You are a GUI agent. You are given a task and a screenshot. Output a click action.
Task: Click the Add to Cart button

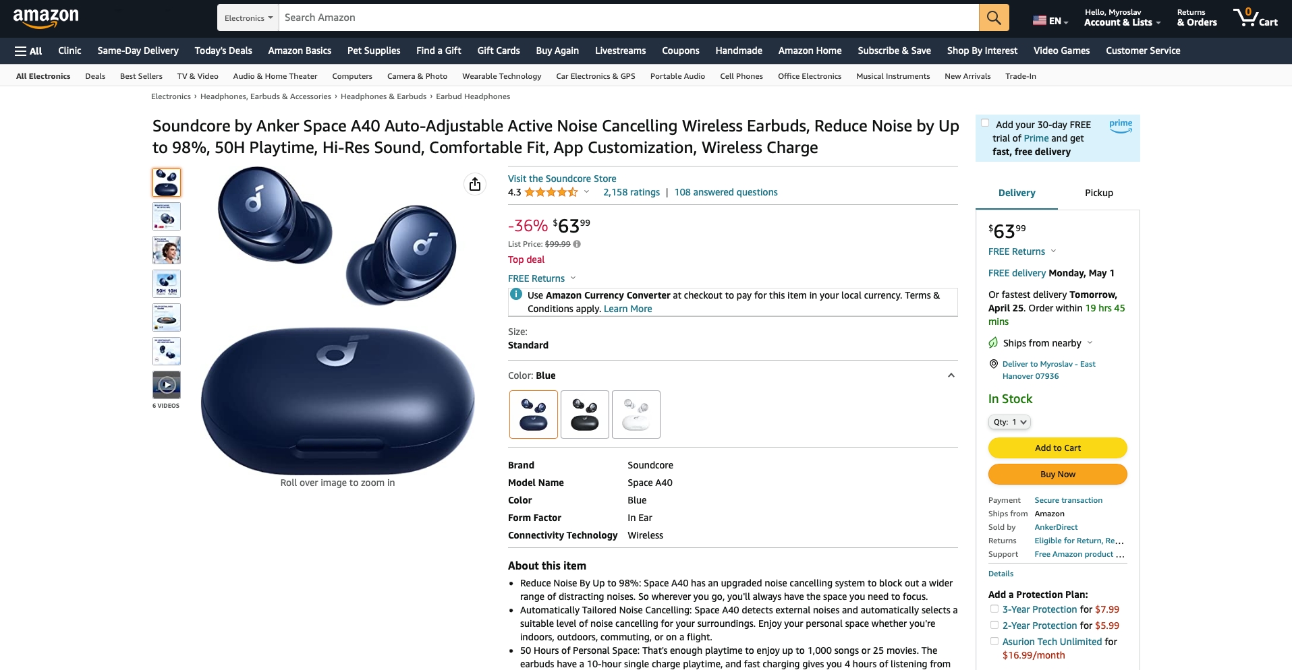tap(1058, 448)
